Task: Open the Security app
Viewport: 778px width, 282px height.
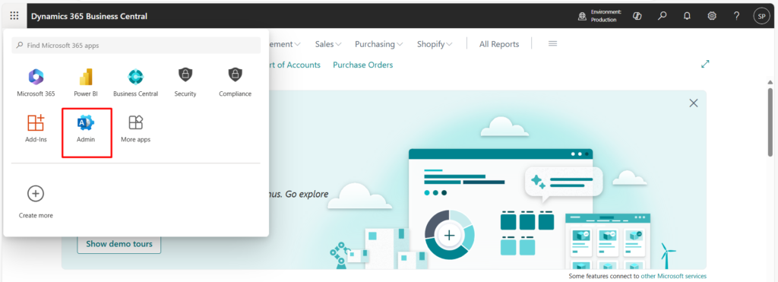Action: [185, 83]
